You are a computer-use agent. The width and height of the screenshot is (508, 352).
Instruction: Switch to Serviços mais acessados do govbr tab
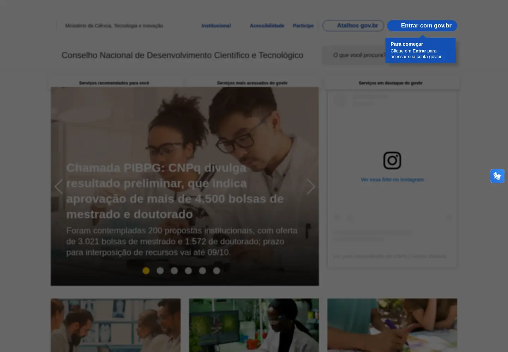pyautogui.click(x=252, y=83)
